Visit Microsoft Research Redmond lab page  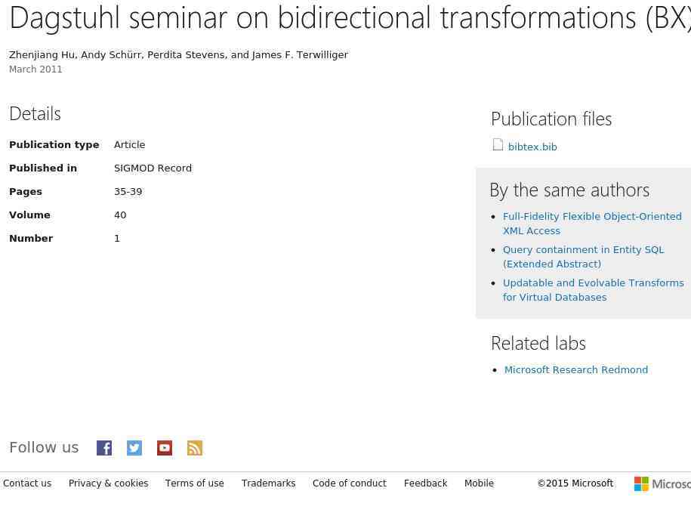575,370
